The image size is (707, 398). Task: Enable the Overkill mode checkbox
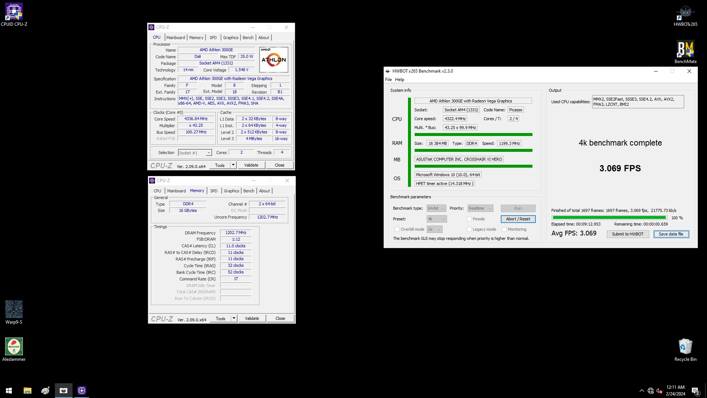[x=397, y=229]
